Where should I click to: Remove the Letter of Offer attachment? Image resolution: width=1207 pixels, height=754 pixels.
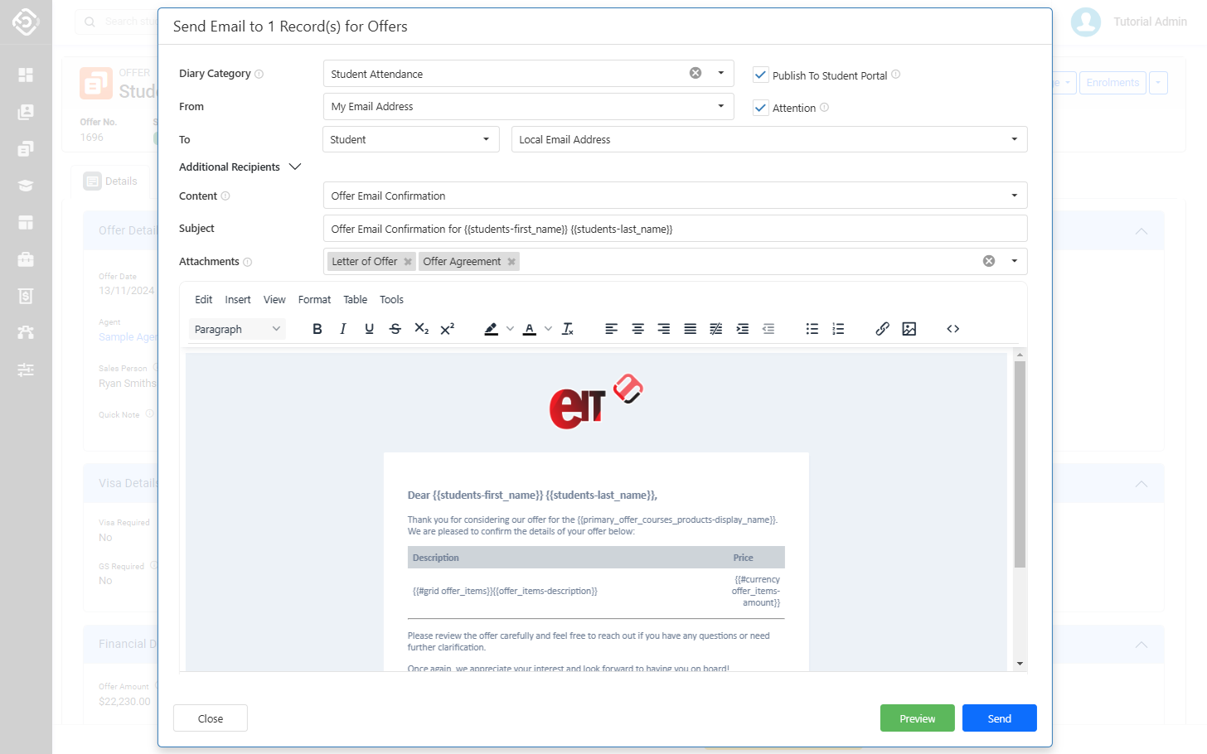pyautogui.click(x=408, y=262)
